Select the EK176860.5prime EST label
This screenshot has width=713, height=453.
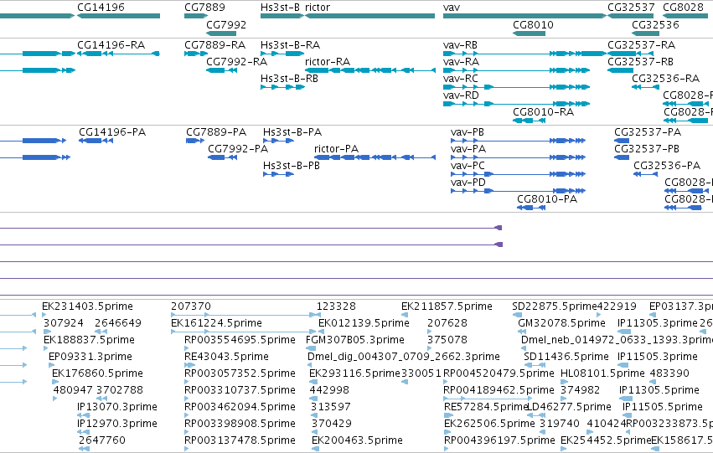[x=97, y=374]
